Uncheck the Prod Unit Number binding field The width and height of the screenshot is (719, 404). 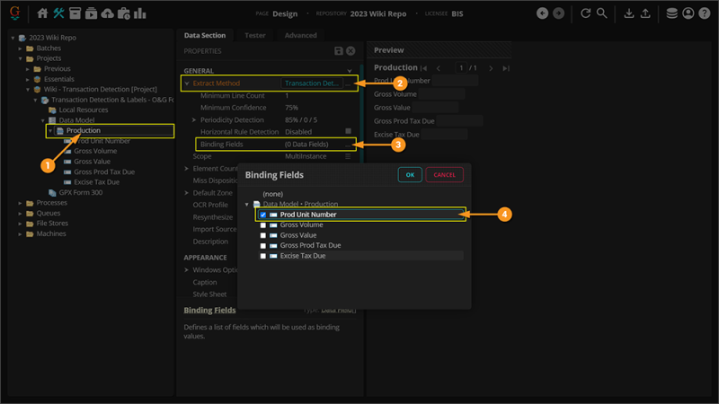262,215
